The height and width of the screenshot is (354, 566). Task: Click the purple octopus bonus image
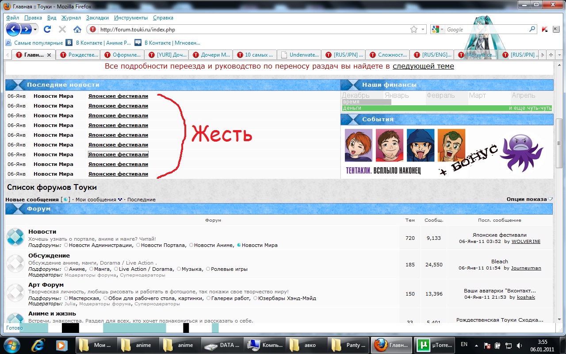pos(521,152)
